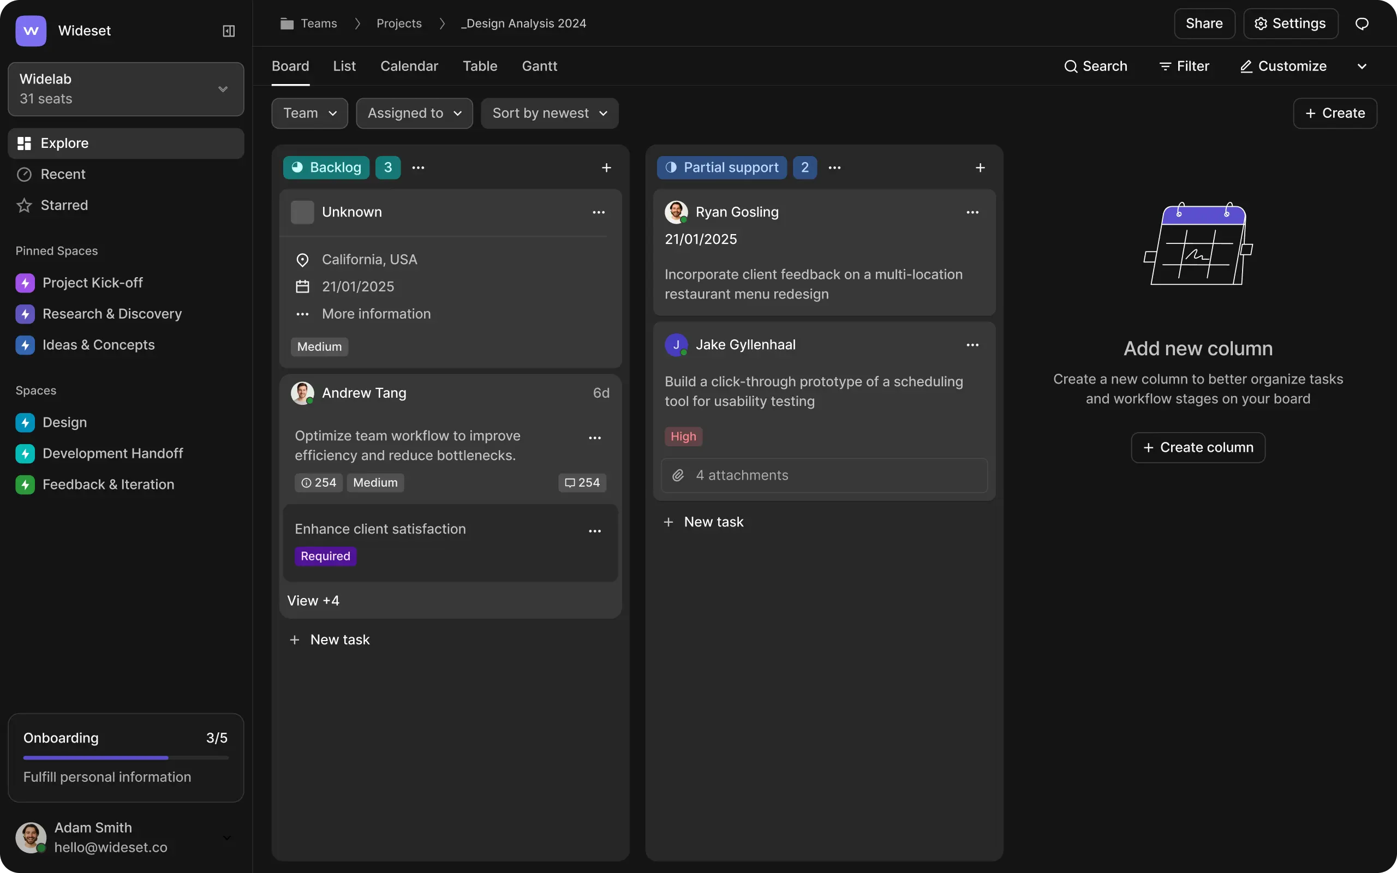
Task: Click the Onboarding progress bar
Action: (126, 757)
